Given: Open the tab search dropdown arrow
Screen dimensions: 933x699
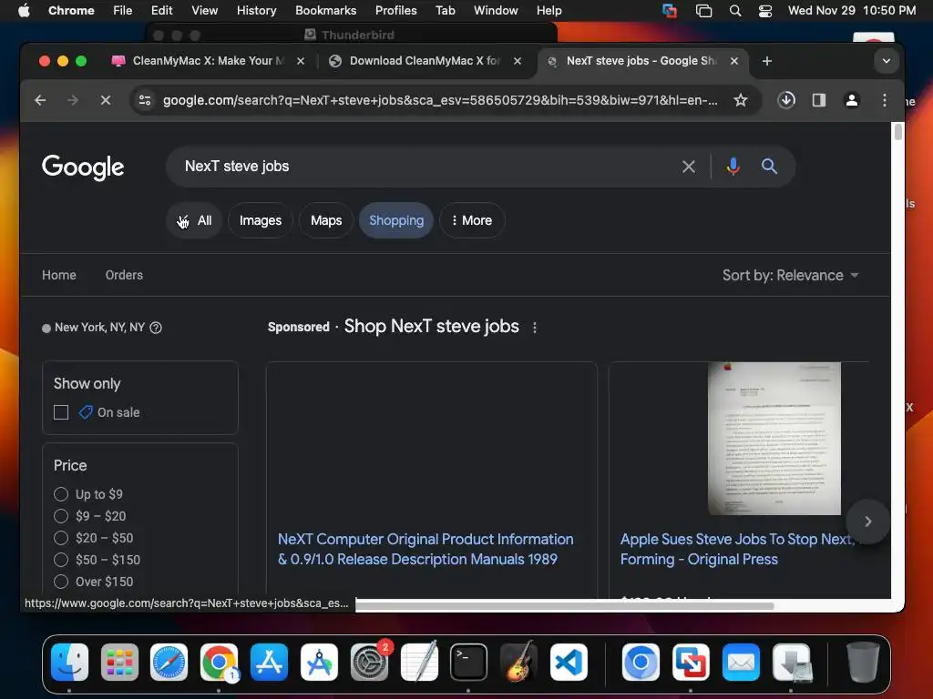Looking at the screenshot, I should coord(886,61).
